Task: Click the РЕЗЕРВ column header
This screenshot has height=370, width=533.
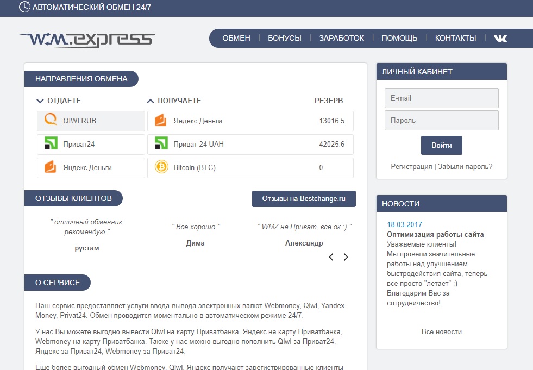Action: [x=329, y=101]
